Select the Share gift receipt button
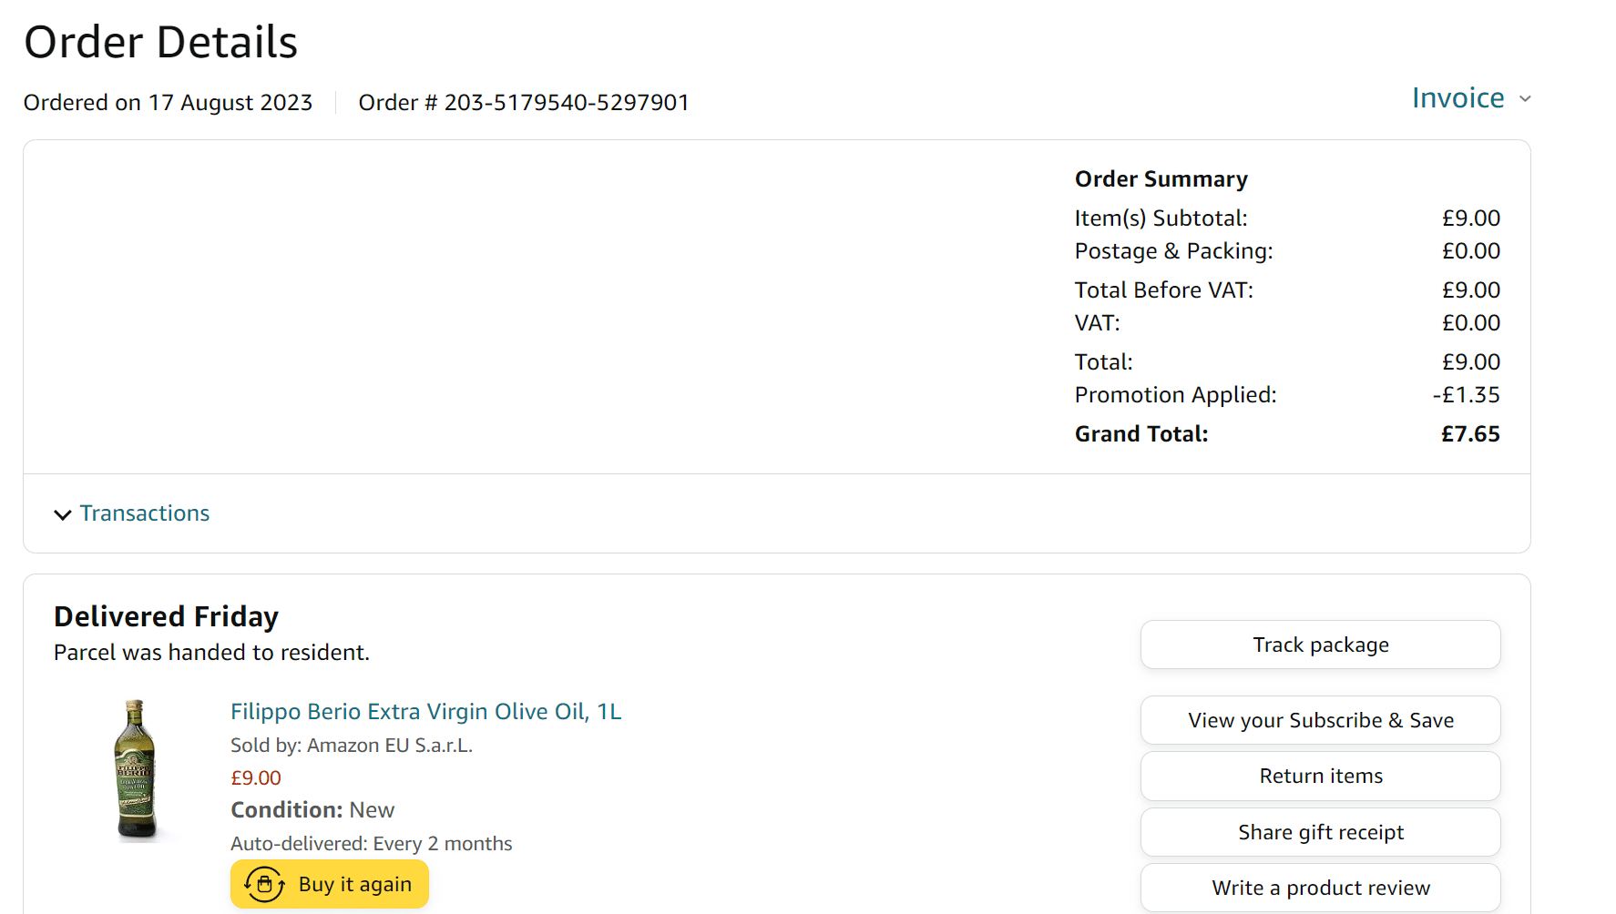The width and height of the screenshot is (1616, 914). coord(1321,832)
